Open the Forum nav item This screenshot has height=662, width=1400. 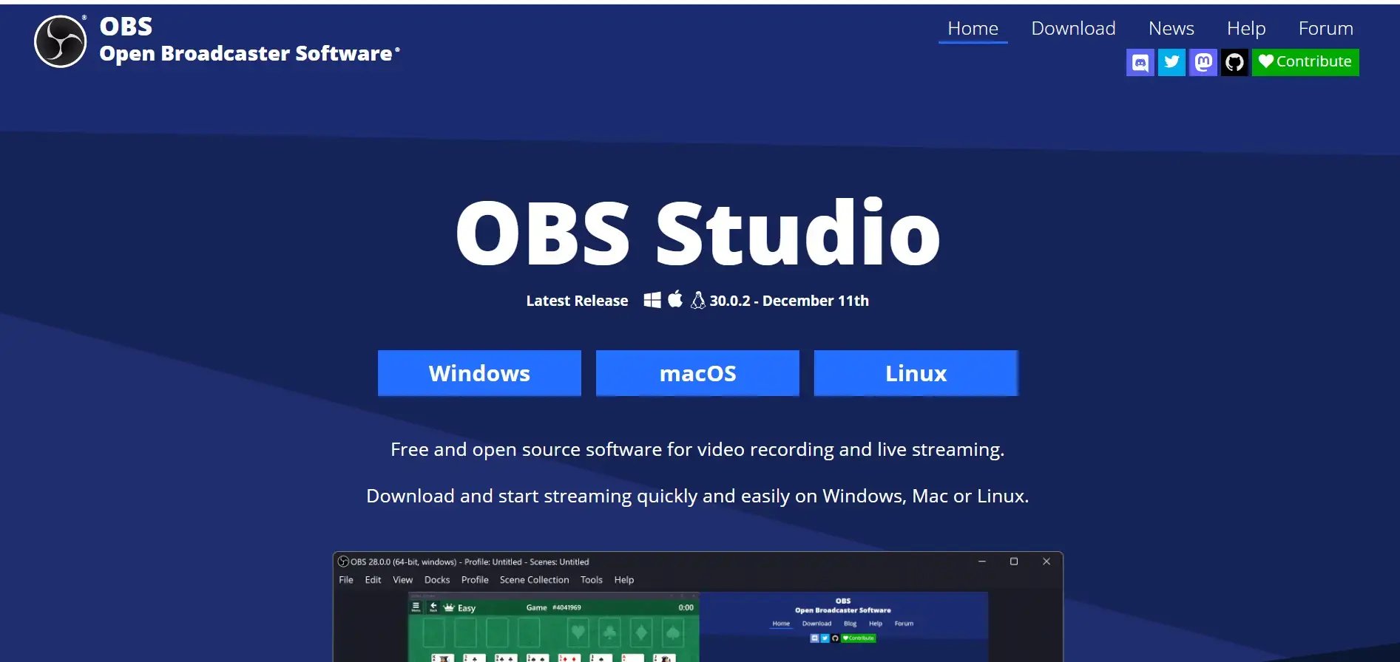coord(1326,29)
